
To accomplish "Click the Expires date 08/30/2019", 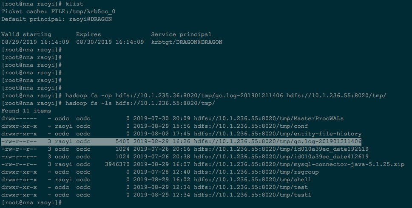I will [89, 42].
